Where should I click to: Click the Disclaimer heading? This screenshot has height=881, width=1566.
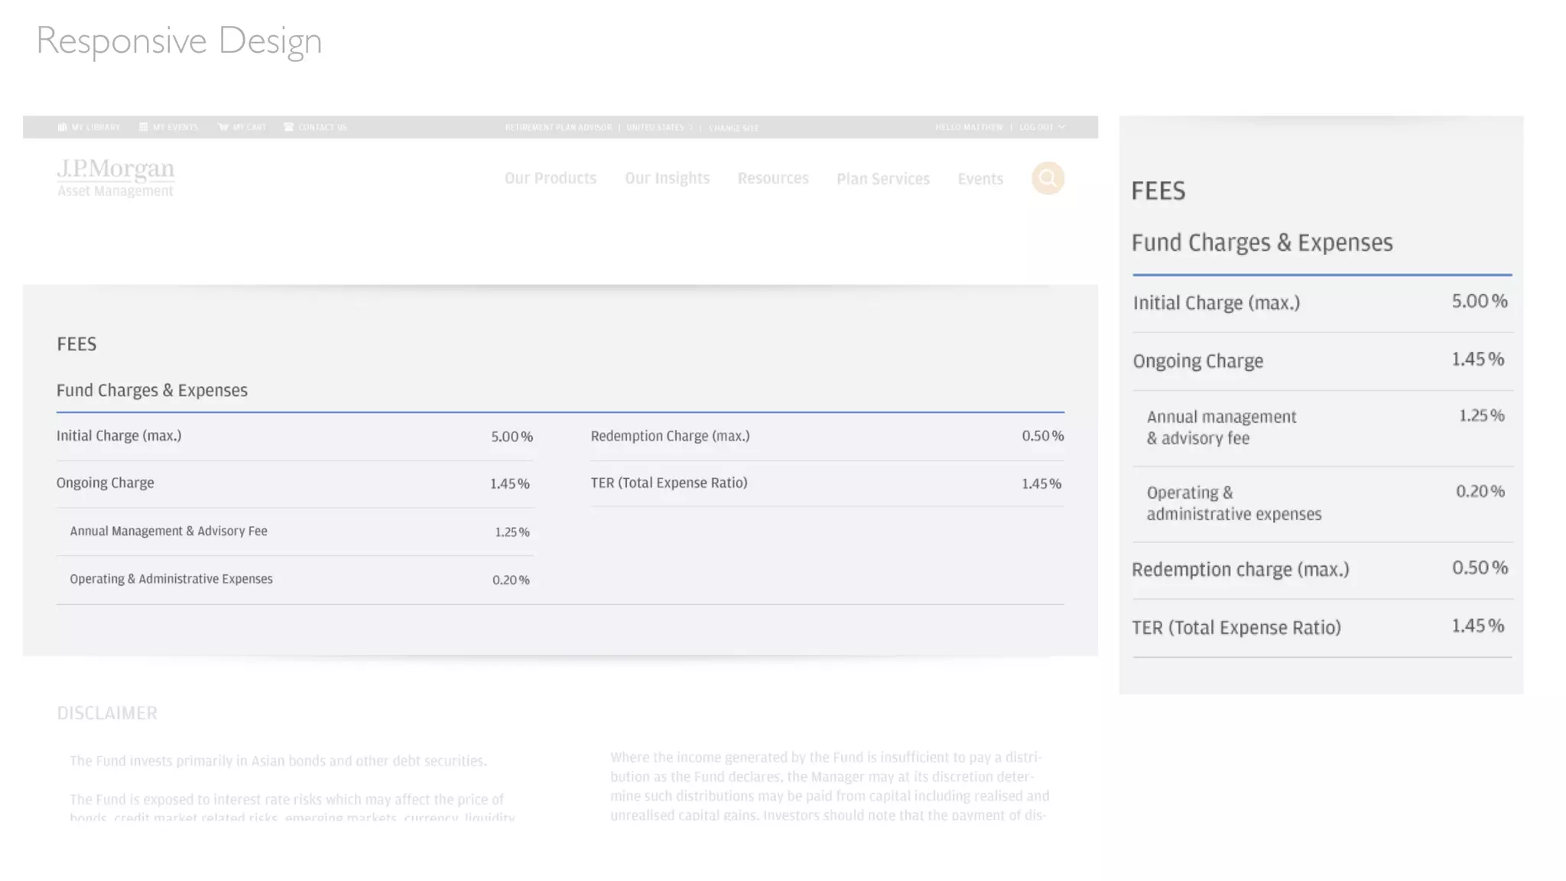coord(107,713)
